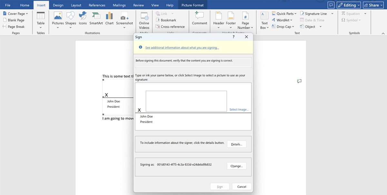Open the Picture Format tab
The width and height of the screenshot is (387, 195).
click(193, 5)
